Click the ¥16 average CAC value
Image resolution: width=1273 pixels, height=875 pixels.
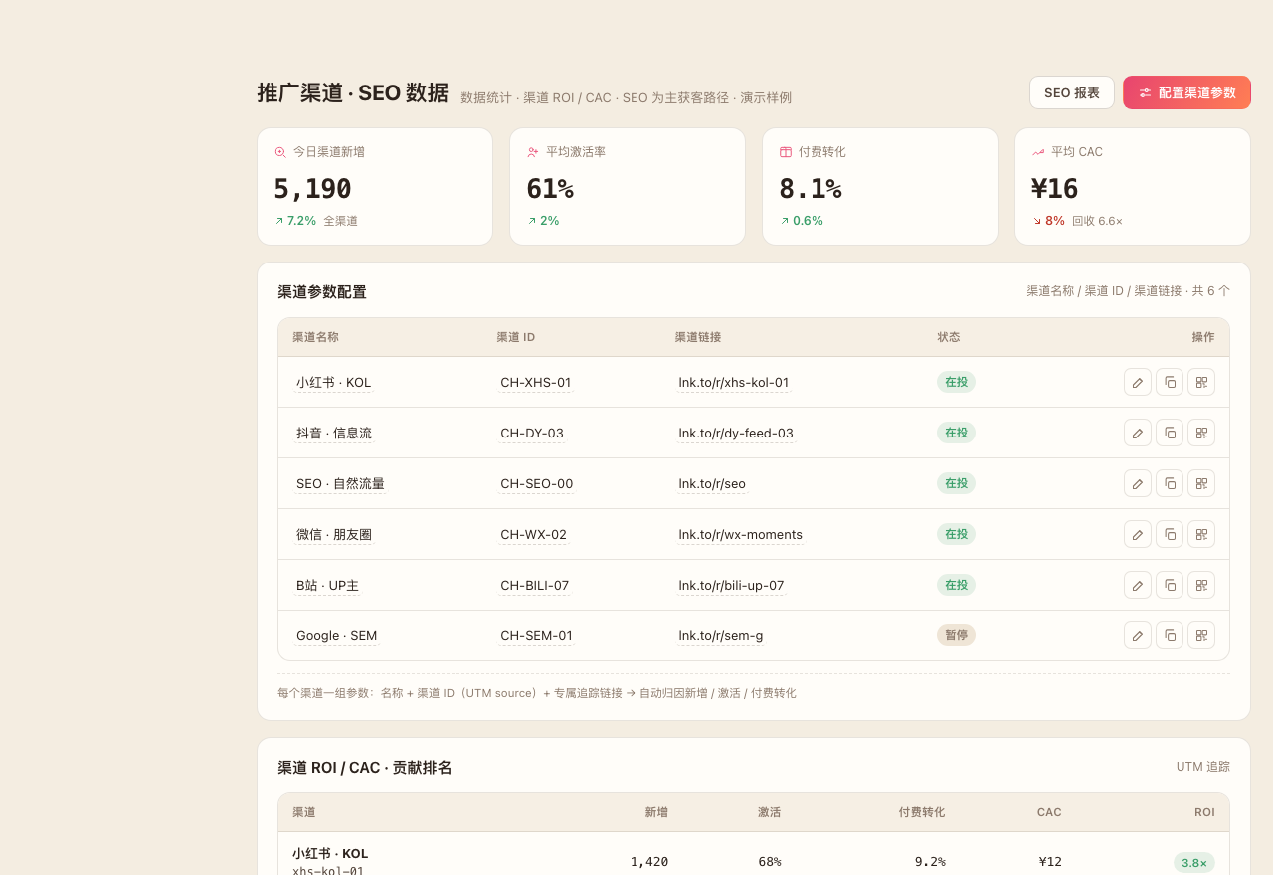1055,189
